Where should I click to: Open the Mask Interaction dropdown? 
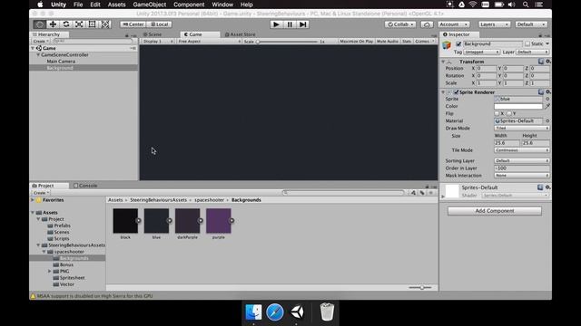coord(522,176)
